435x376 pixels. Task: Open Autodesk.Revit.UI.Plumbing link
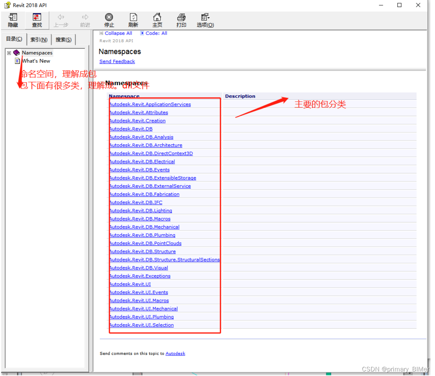[x=141, y=317]
